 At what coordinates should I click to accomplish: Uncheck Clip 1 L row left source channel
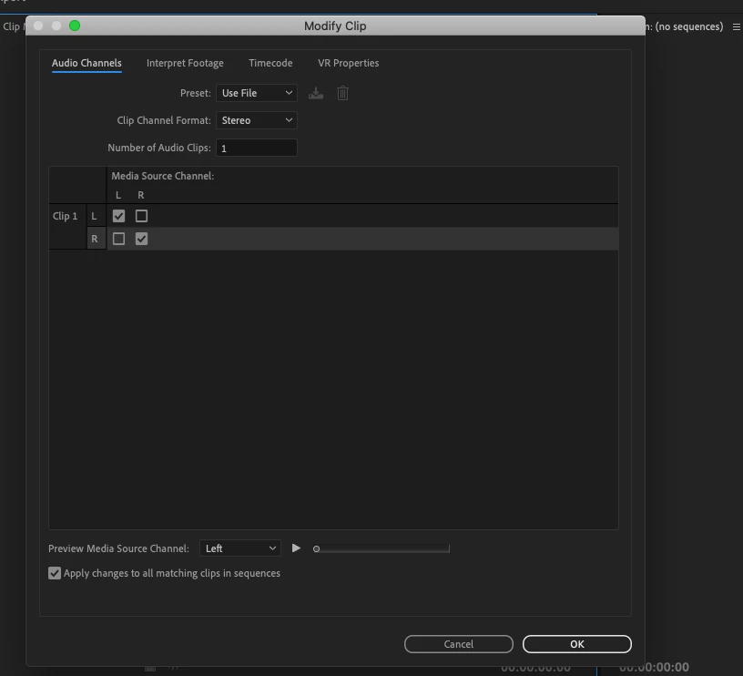(x=118, y=216)
